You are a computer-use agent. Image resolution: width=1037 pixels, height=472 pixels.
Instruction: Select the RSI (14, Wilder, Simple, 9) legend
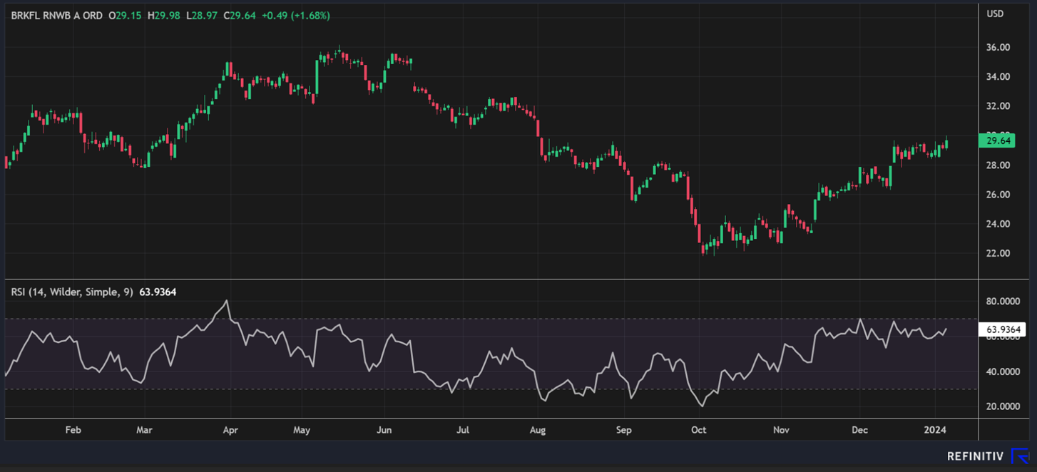point(71,292)
